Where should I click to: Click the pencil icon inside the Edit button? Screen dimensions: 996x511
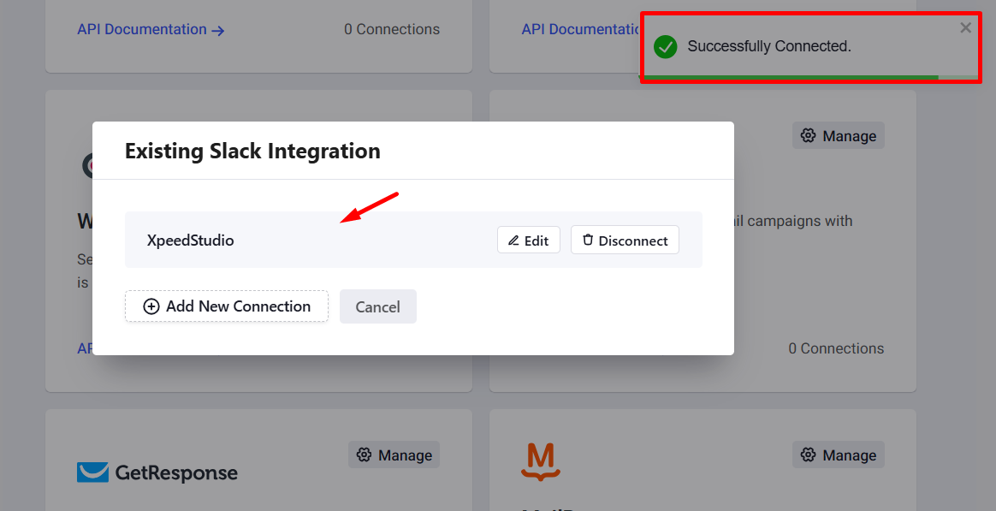[513, 240]
